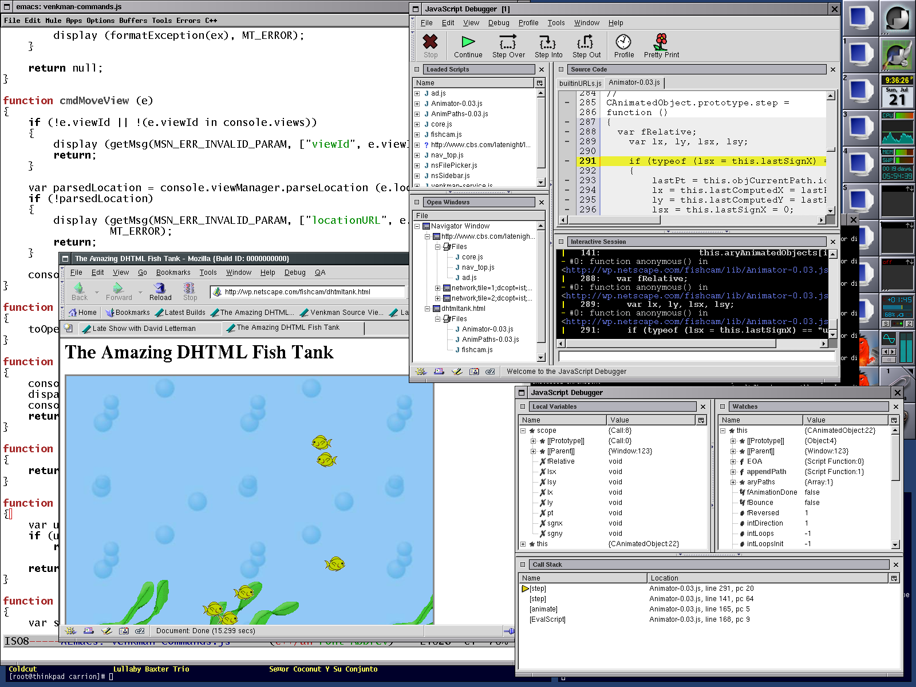This screenshot has width=916, height=687.
Task: Switch to builtinURLs.js source tab
Action: [x=580, y=84]
